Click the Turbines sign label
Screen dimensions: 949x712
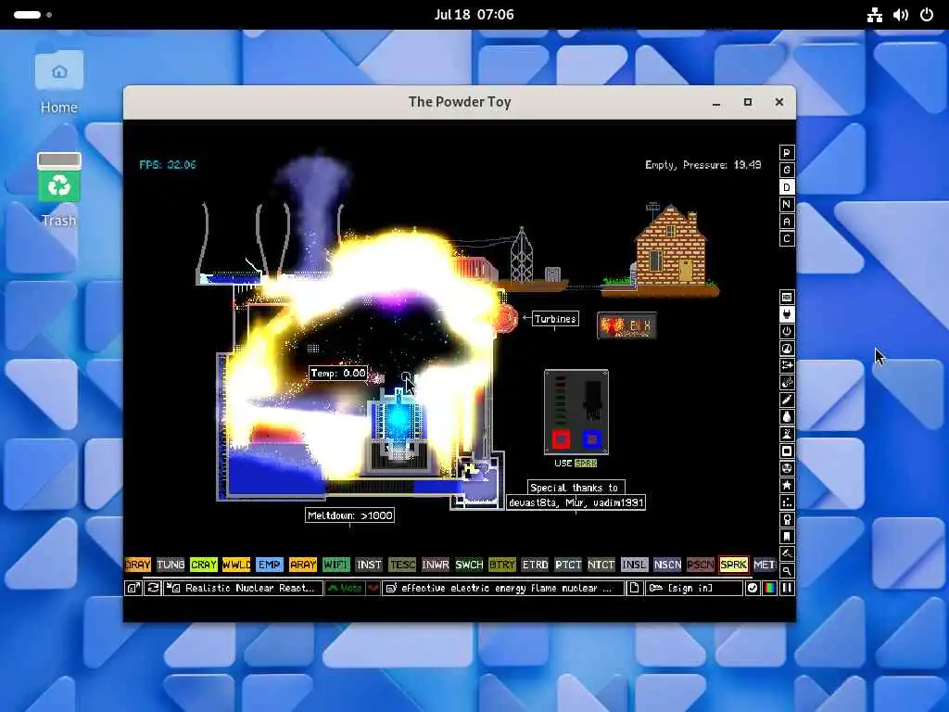[x=555, y=319]
